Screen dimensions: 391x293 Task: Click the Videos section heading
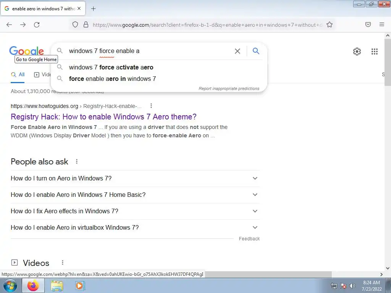click(36, 263)
